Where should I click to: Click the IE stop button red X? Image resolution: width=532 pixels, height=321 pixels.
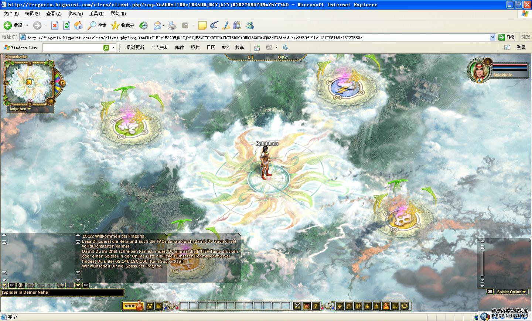tap(55, 25)
